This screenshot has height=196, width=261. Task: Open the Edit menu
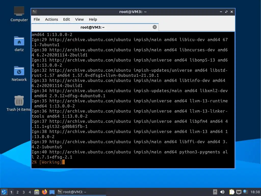[x=67, y=19]
